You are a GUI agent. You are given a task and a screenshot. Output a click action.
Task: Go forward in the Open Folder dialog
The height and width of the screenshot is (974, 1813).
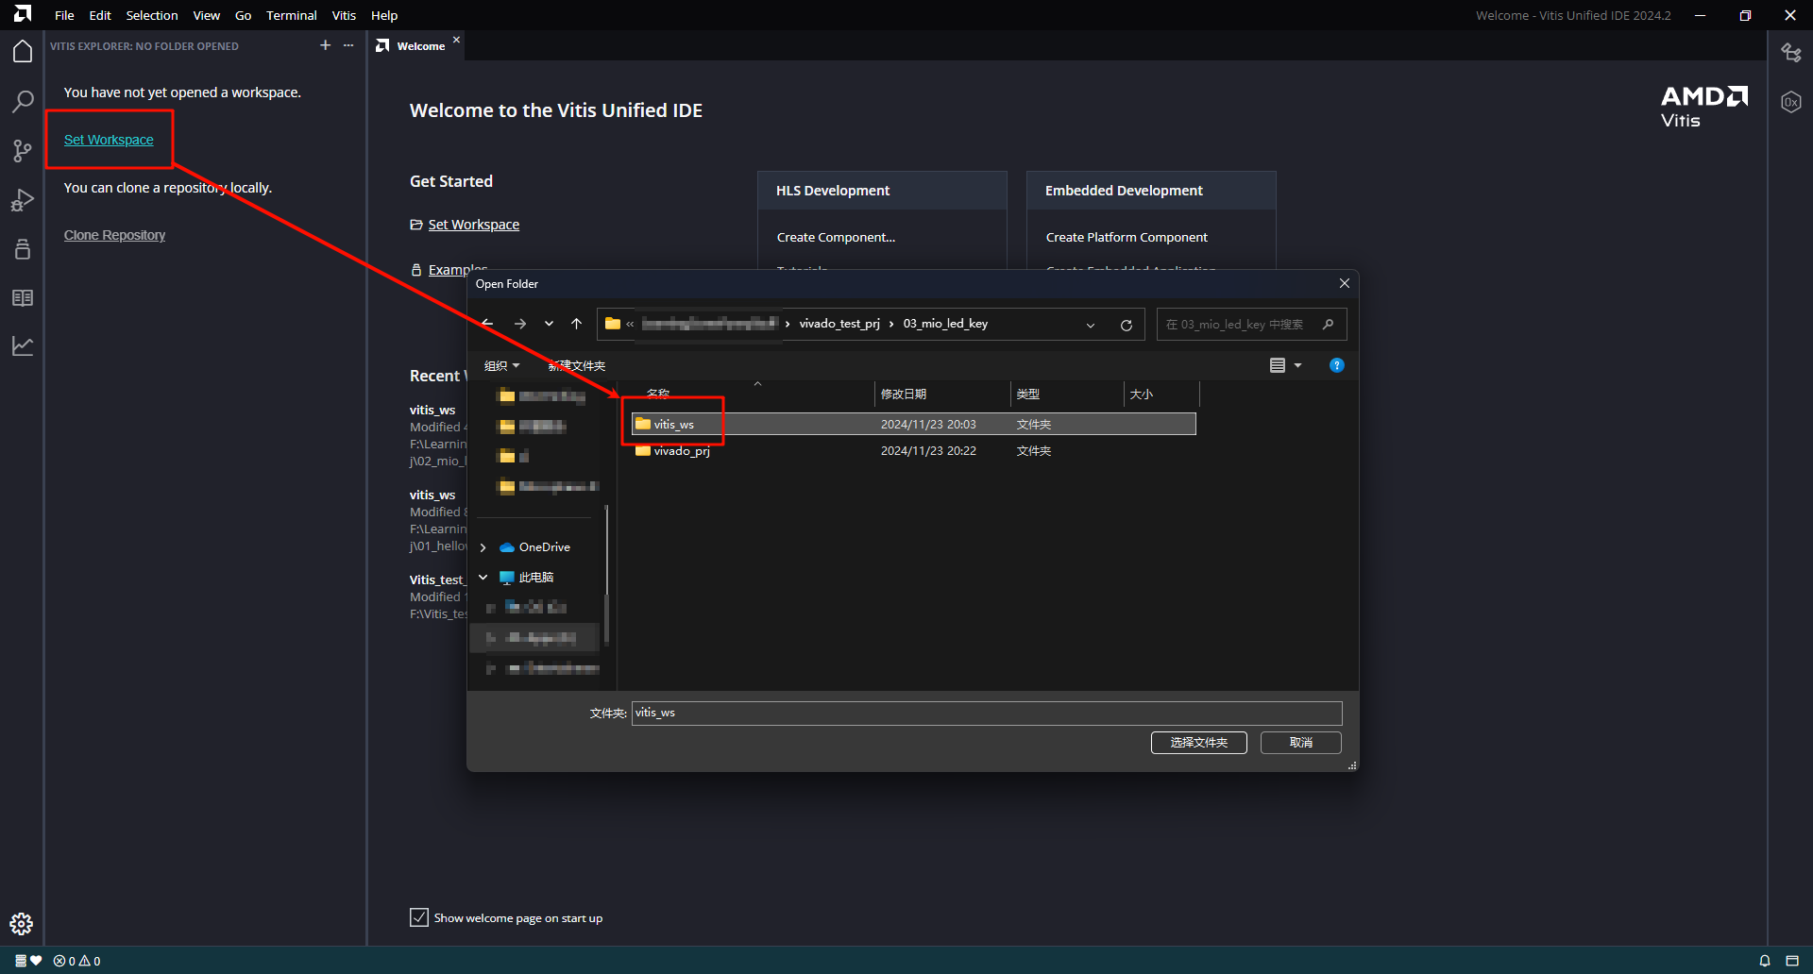point(520,324)
